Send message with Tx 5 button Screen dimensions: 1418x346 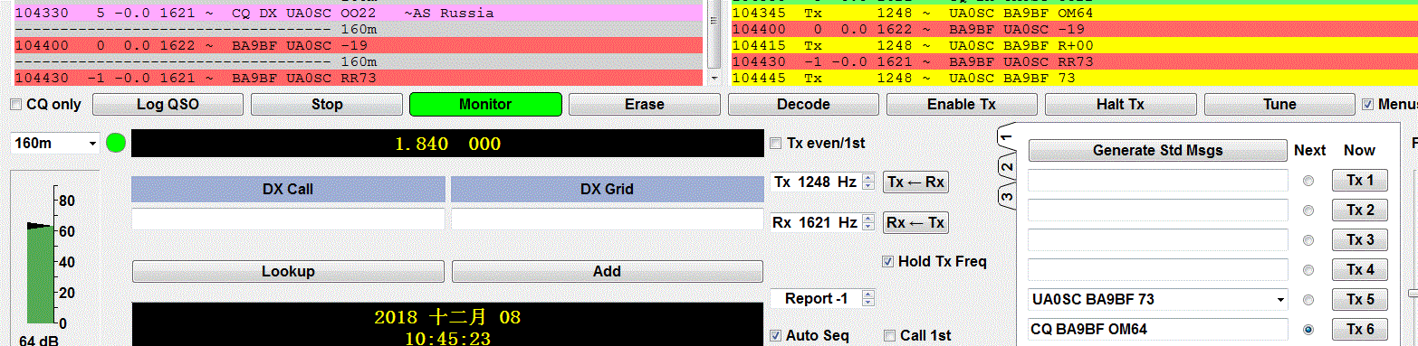(1359, 300)
